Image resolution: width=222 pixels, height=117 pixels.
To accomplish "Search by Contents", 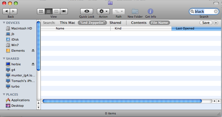I will pyautogui.click(x=139, y=23).
